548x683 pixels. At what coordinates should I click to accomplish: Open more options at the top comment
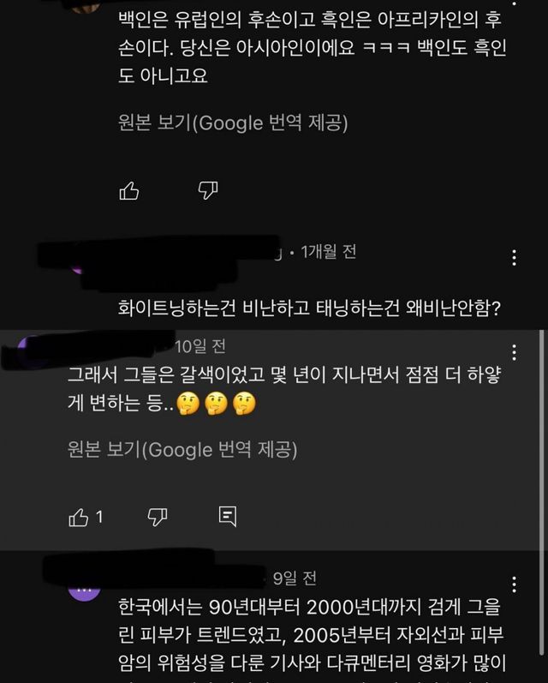coord(514,3)
